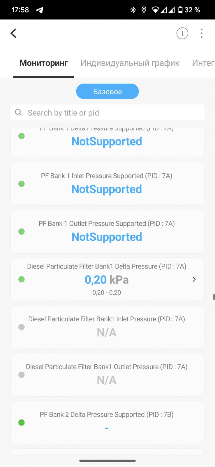The height and width of the screenshot is (467, 215).
Task: Toggle green dot for Diesel Particulate Filter Delta Pressure
Action: [21, 279]
